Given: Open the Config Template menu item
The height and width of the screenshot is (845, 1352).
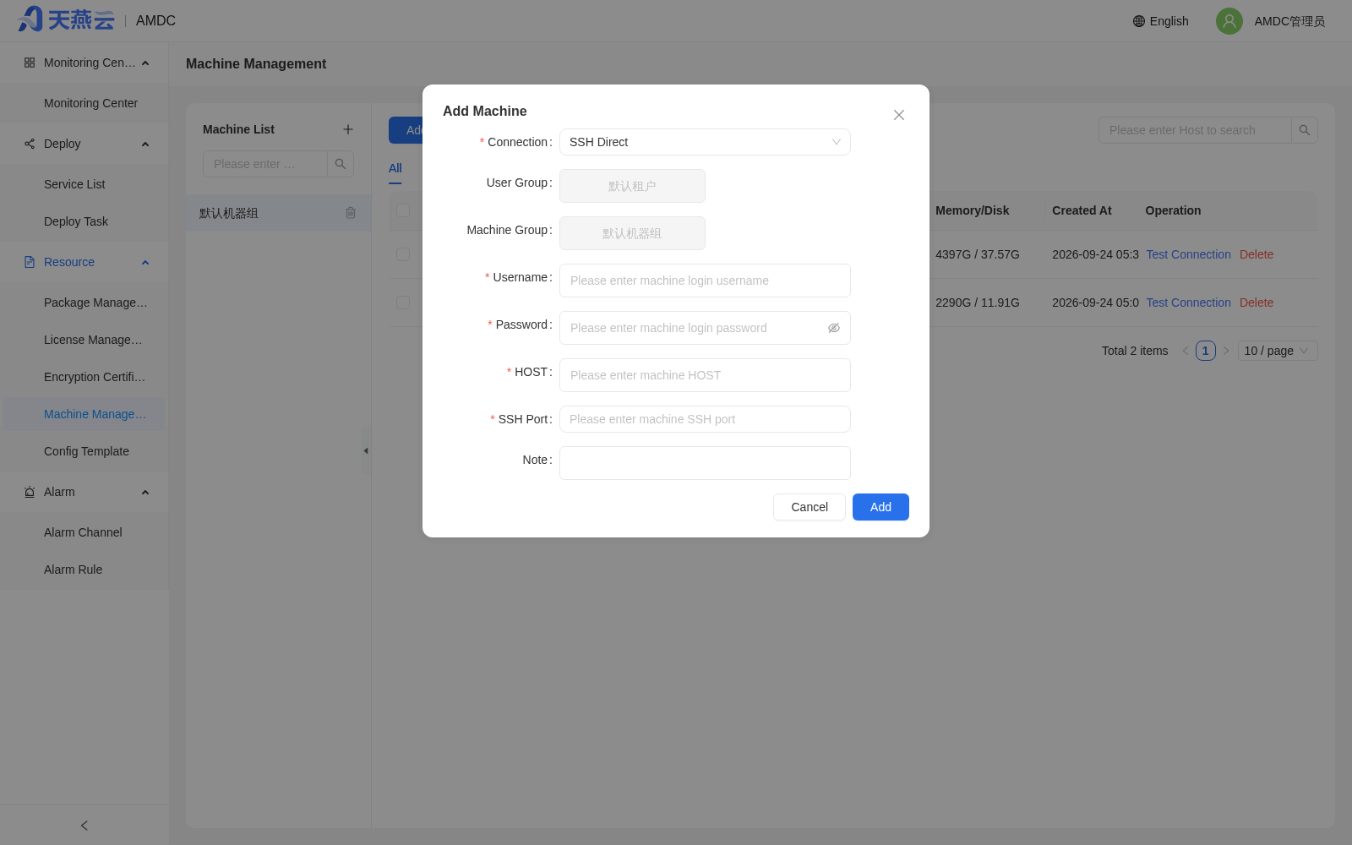Looking at the screenshot, I should [x=84, y=451].
